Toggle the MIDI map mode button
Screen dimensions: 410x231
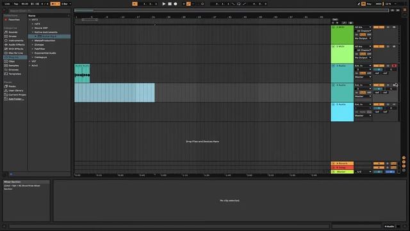point(379,4)
